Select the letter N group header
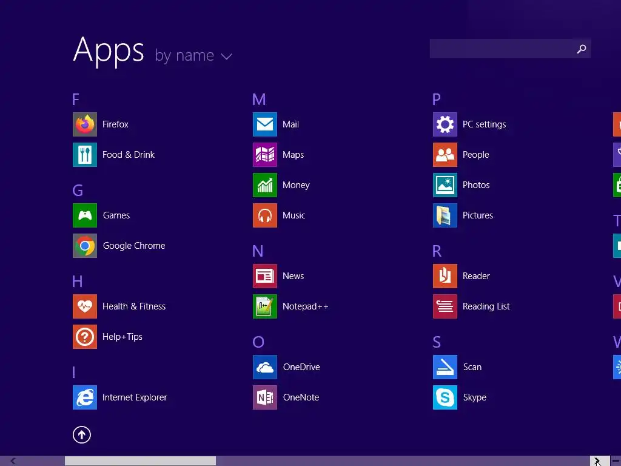This screenshot has height=466, width=621. pos(258,251)
